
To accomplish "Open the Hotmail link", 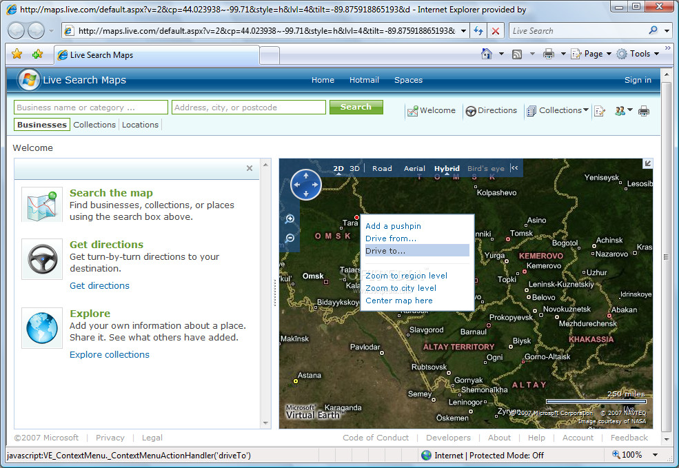I will click(364, 80).
